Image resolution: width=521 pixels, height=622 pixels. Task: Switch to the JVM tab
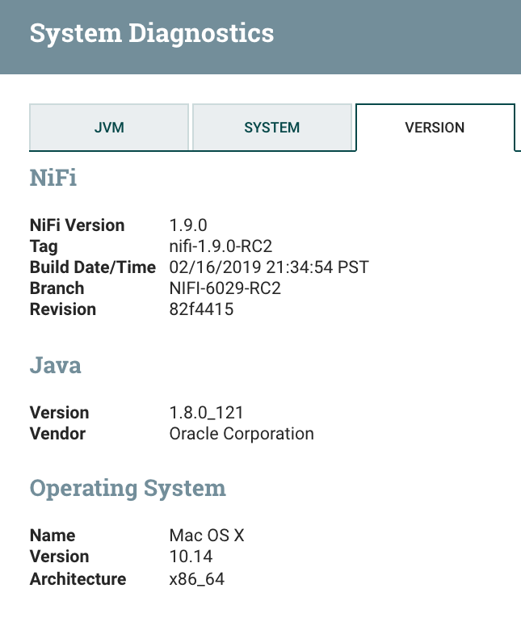(x=109, y=127)
